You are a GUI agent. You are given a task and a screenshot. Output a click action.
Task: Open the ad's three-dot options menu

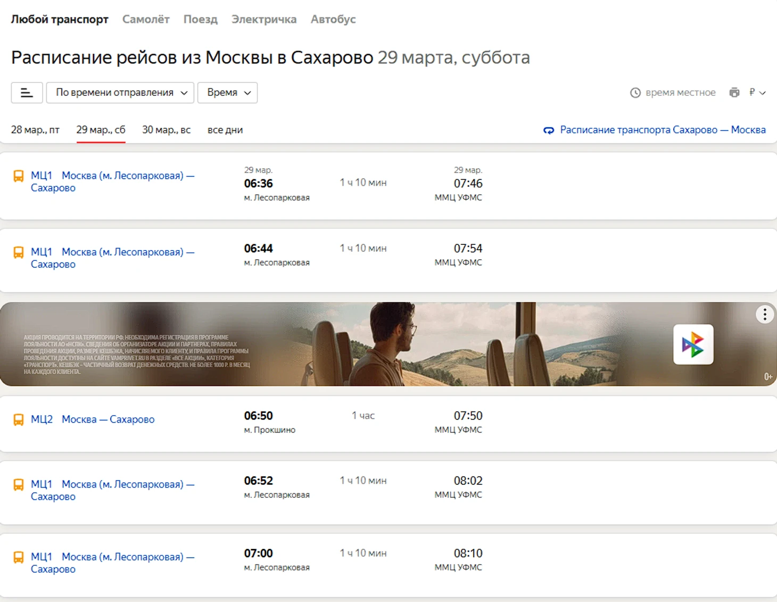click(764, 315)
